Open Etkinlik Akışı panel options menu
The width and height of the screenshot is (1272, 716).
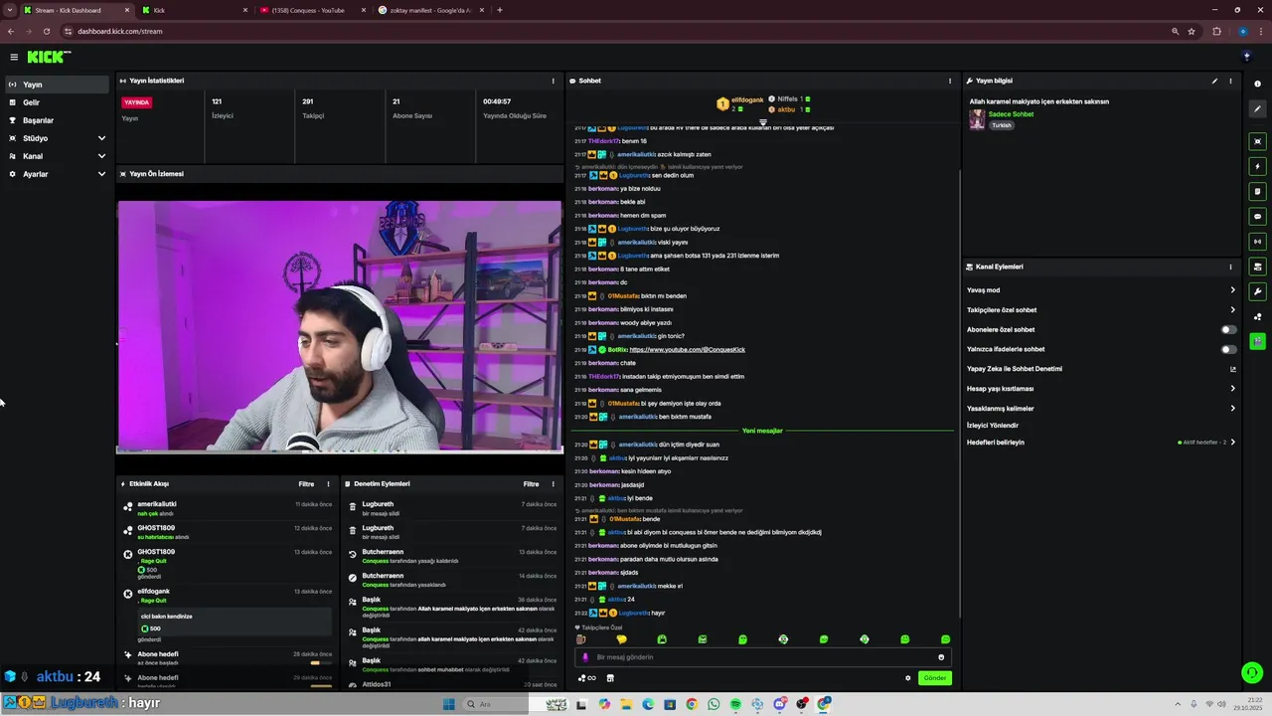pyautogui.click(x=329, y=484)
